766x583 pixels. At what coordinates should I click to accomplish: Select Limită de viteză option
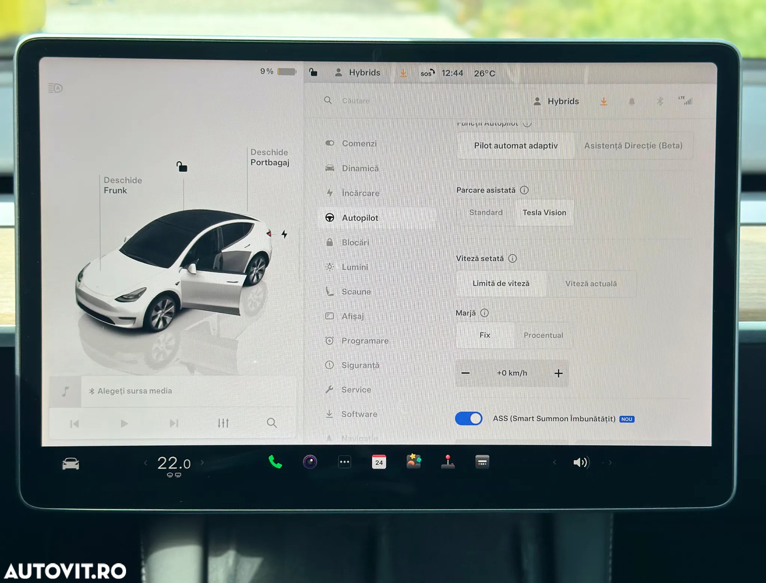click(x=501, y=284)
